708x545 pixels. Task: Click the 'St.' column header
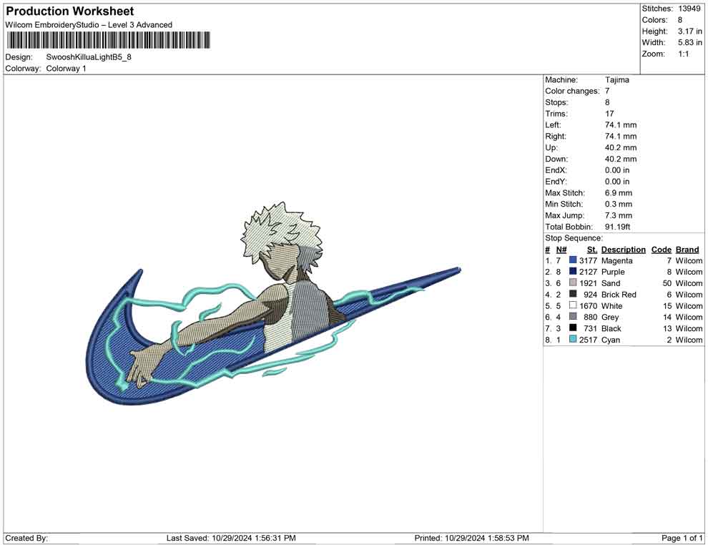[x=592, y=249]
